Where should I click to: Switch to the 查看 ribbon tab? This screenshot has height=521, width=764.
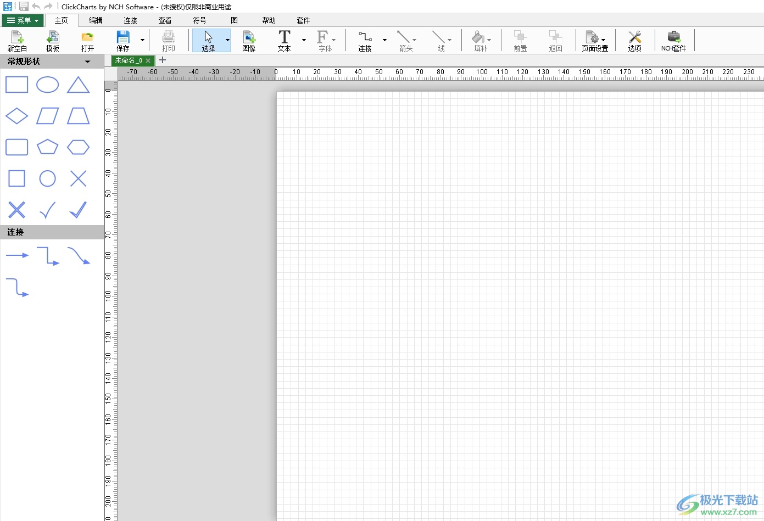tap(165, 20)
